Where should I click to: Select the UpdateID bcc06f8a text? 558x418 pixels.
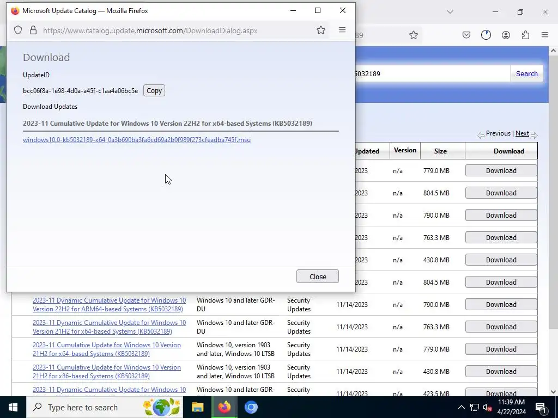coord(81,91)
